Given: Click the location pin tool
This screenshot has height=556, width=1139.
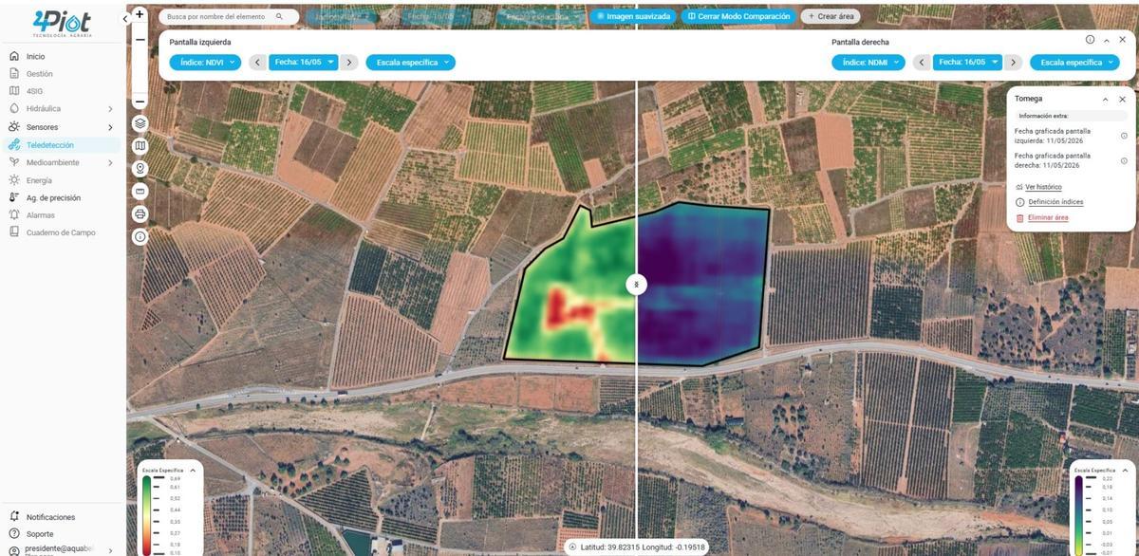Looking at the screenshot, I should (140, 168).
